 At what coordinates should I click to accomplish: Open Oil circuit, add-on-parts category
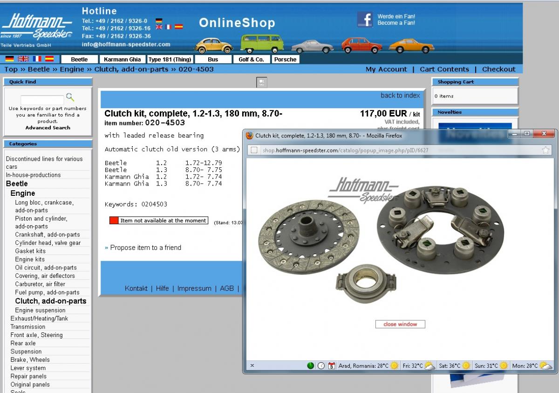coord(46,268)
